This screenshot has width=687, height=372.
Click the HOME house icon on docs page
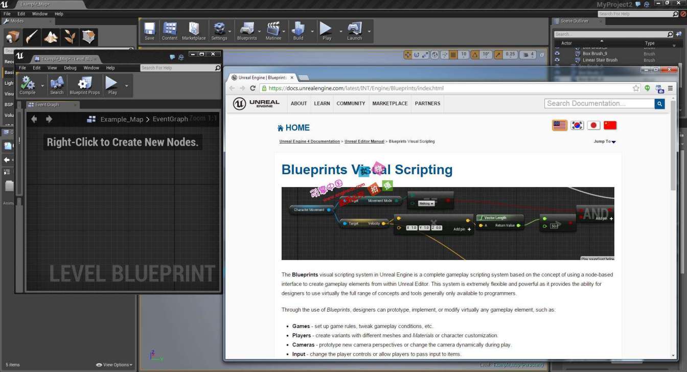tap(280, 128)
